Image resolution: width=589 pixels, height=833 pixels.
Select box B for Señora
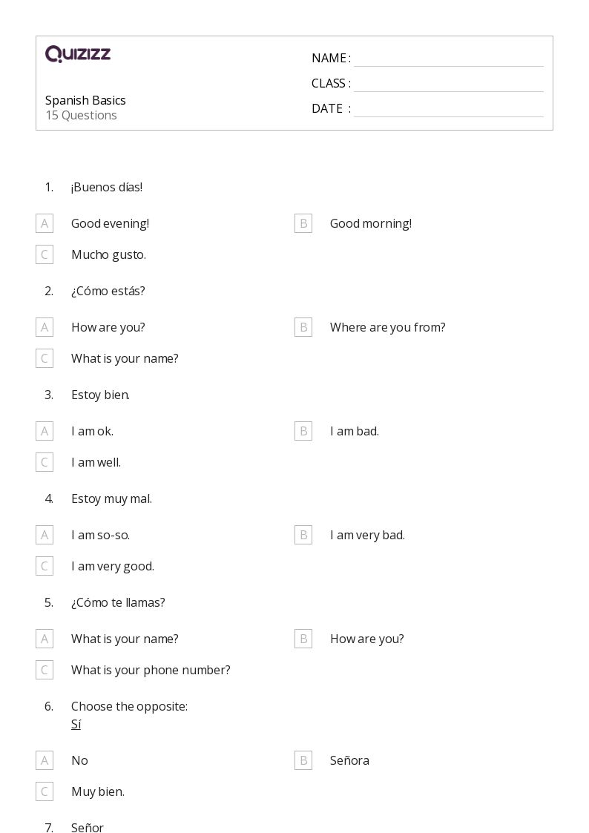[x=303, y=760]
